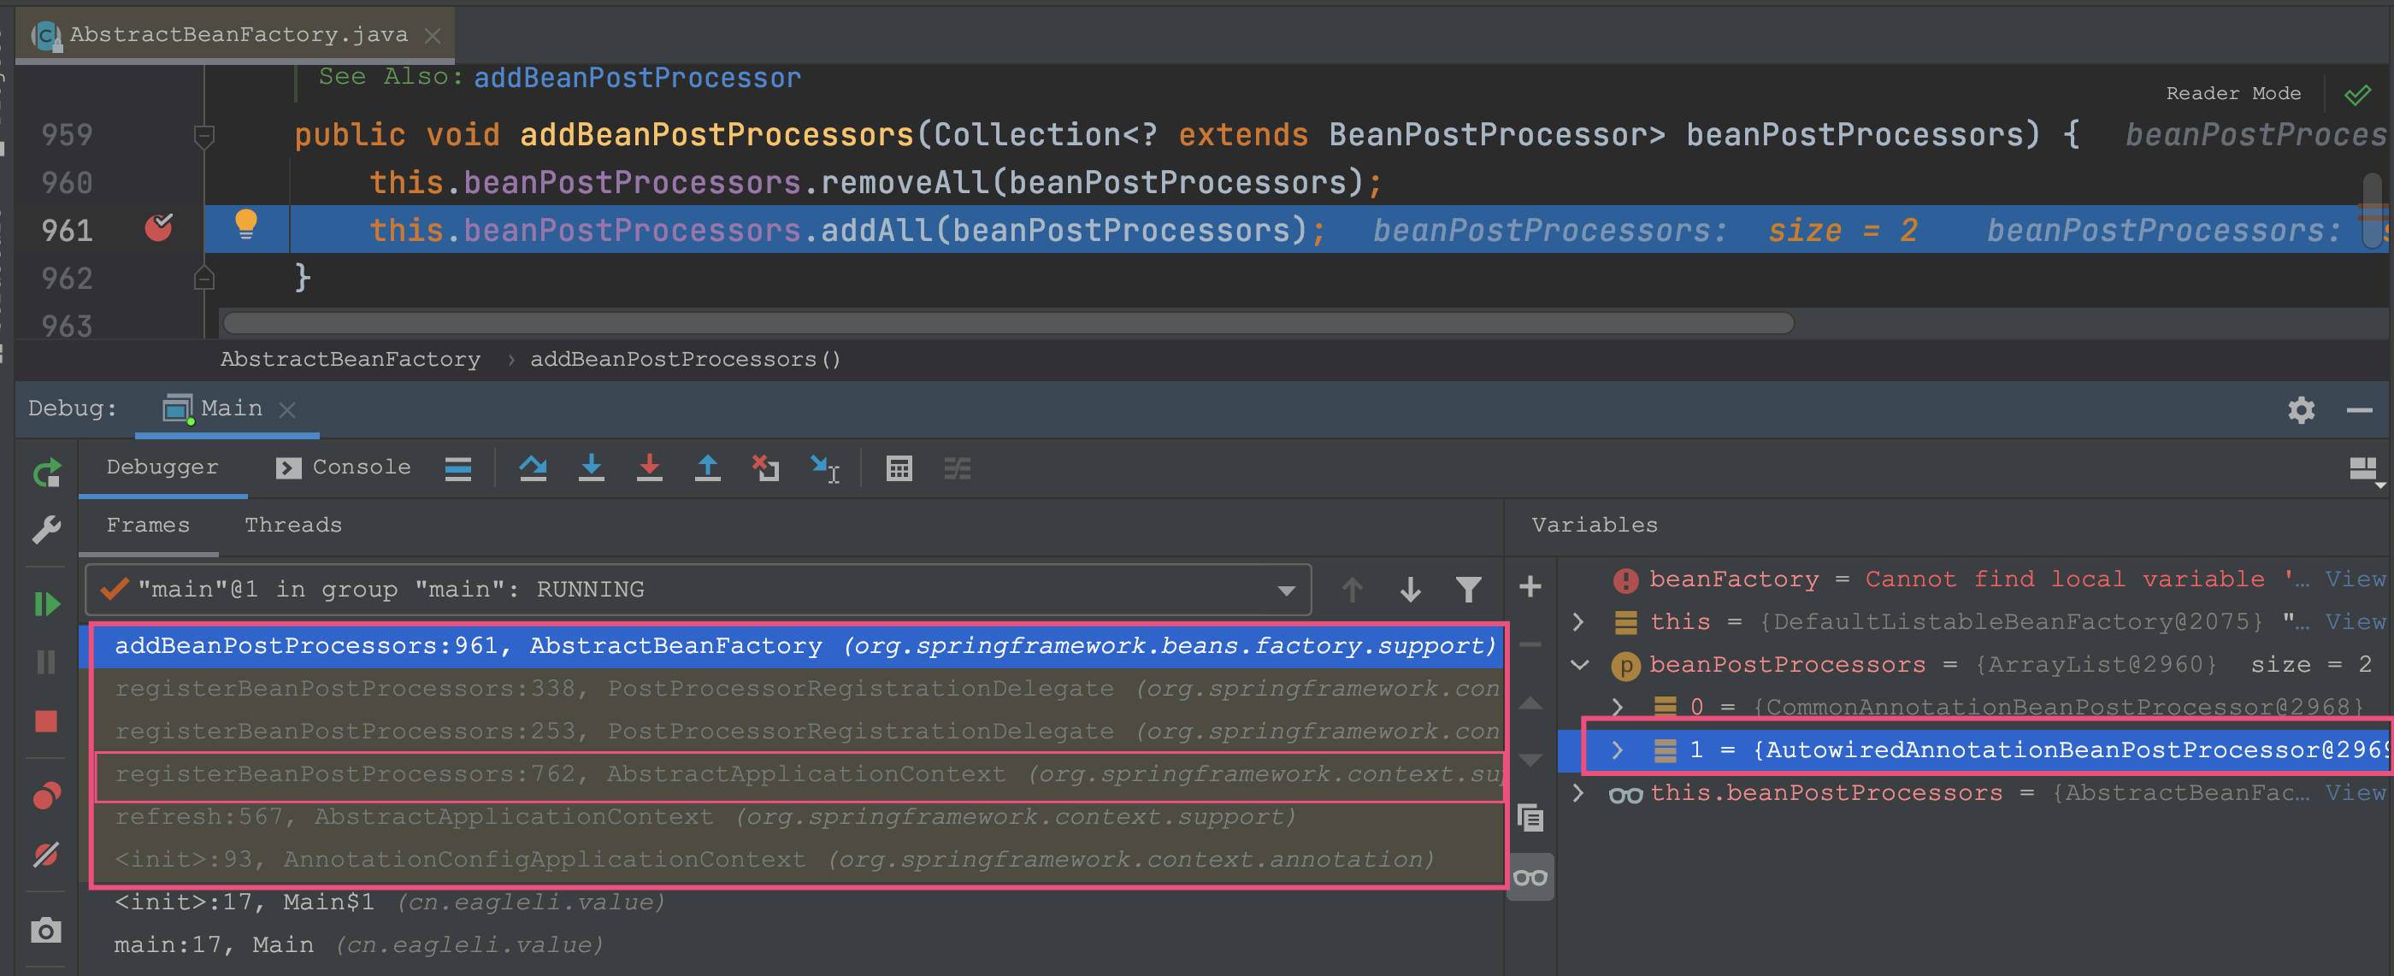Click the Force Step Into red arrow

pos(650,468)
